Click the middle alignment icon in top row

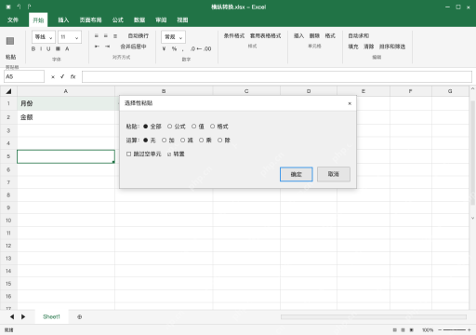point(106,36)
